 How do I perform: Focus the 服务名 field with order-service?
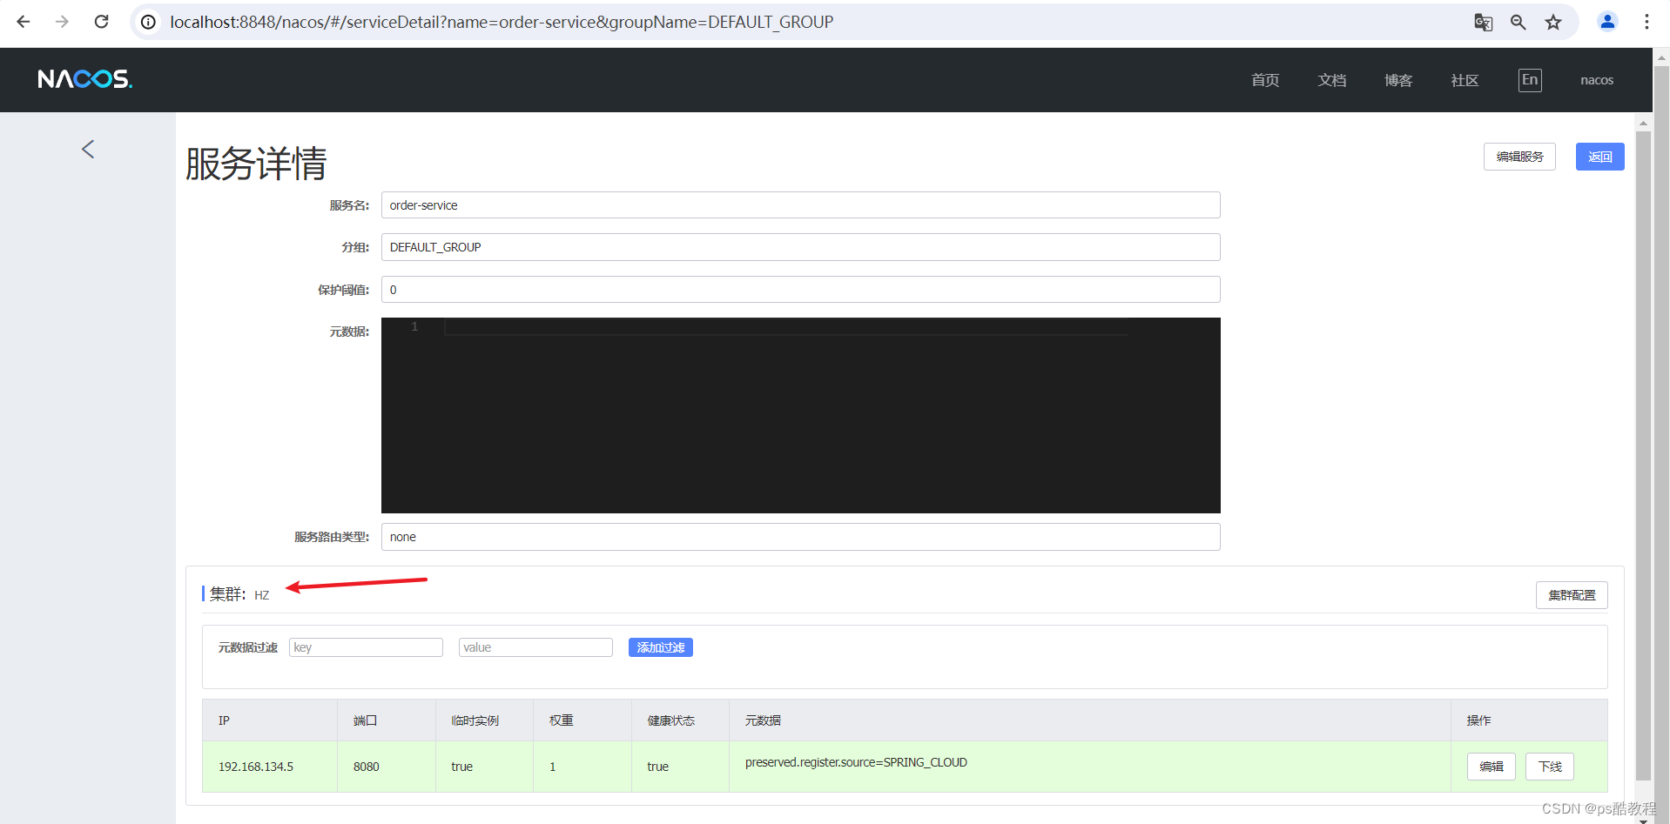point(800,205)
